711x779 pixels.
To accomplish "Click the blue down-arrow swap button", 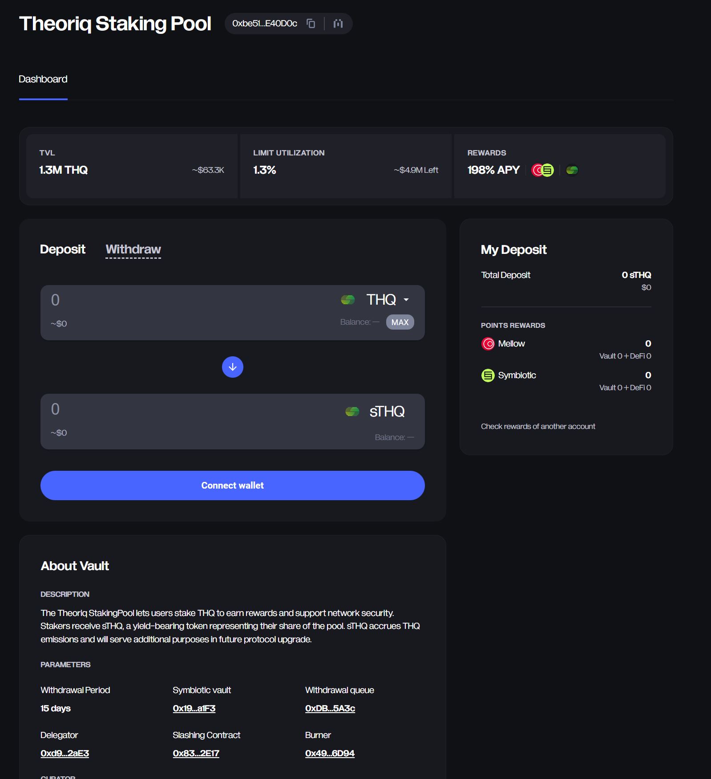I will tap(233, 367).
